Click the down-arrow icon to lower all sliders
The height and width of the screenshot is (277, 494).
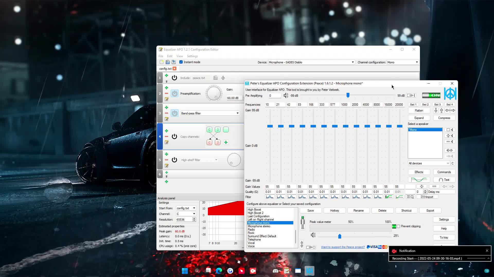click(x=436, y=110)
